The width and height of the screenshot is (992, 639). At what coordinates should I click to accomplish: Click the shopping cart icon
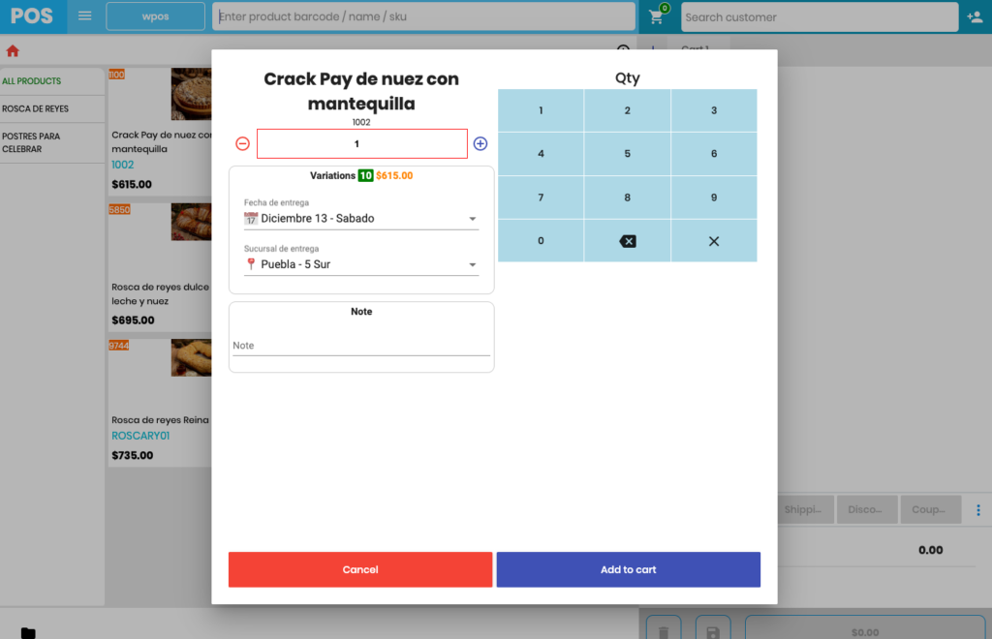656,17
